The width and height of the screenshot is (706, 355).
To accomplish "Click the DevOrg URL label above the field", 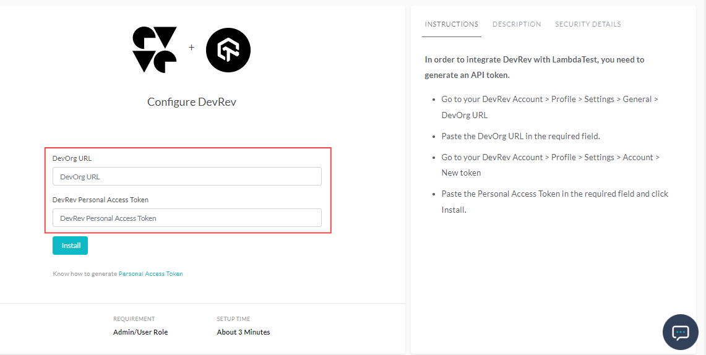I will tap(72, 158).
